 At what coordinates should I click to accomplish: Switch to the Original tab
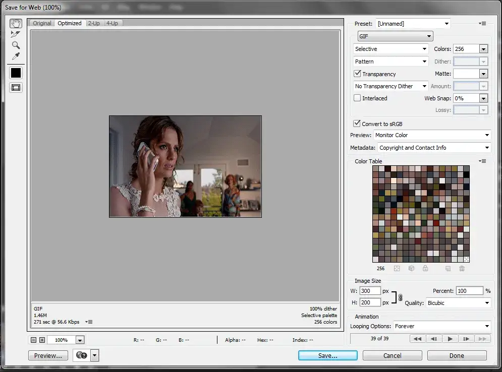(x=41, y=23)
